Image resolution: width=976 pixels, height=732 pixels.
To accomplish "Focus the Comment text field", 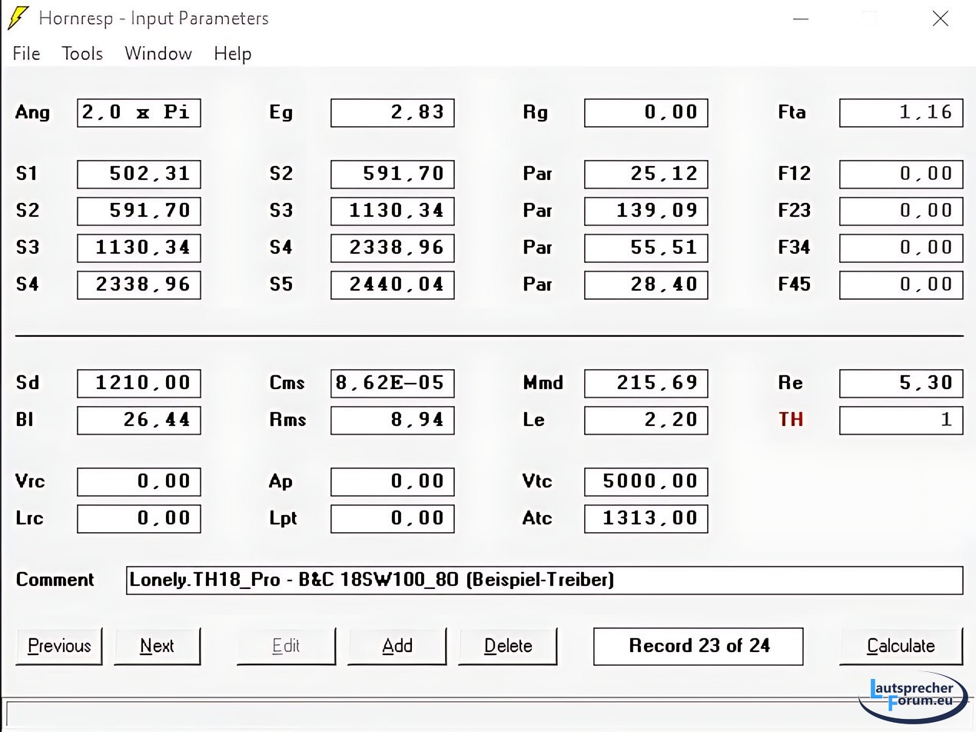I will (543, 580).
